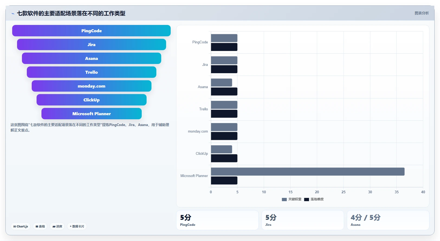Open the 5分 Jira stat card
The width and height of the screenshot is (440, 241).
coord(303,220)
